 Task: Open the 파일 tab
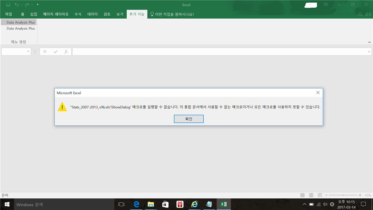click(x=9, y=14)
